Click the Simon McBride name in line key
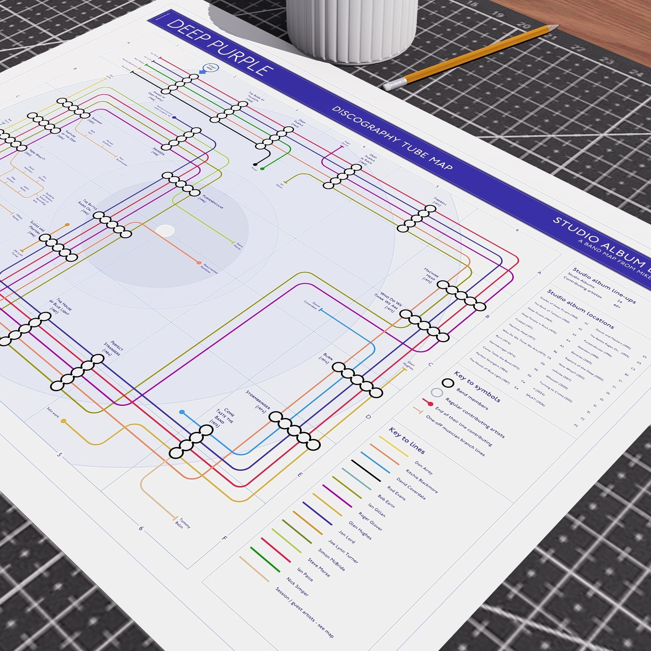 [x=332, y=559]
